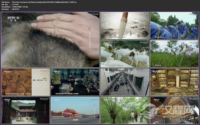Screen dimensions: 200x125
Task: Select the Tiananmen gate thumbnail
Action: point(75,110)
